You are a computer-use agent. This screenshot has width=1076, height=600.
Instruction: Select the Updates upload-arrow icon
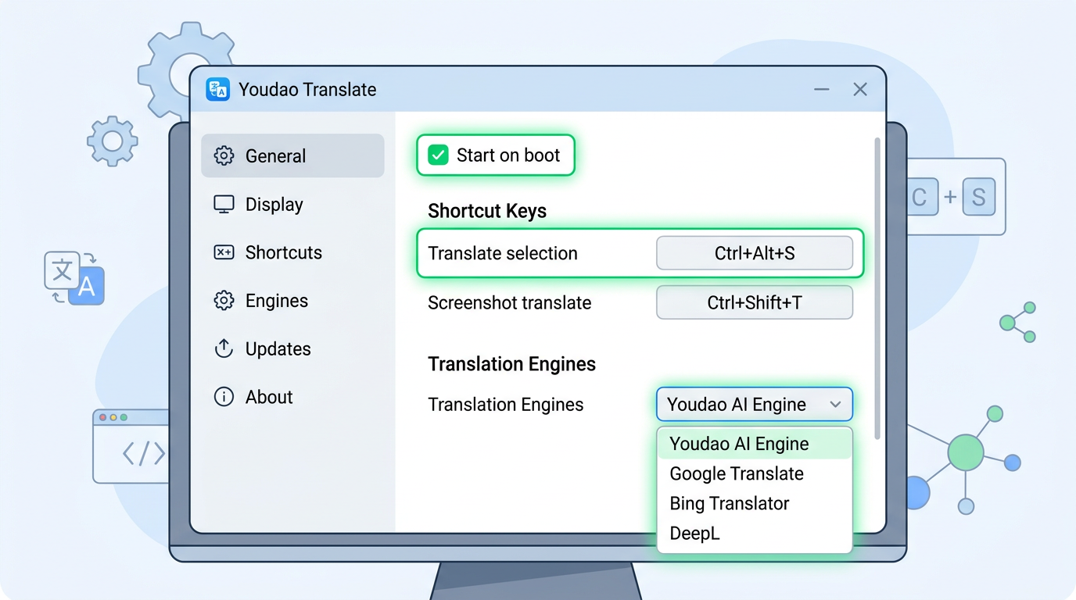click(224, 348)
